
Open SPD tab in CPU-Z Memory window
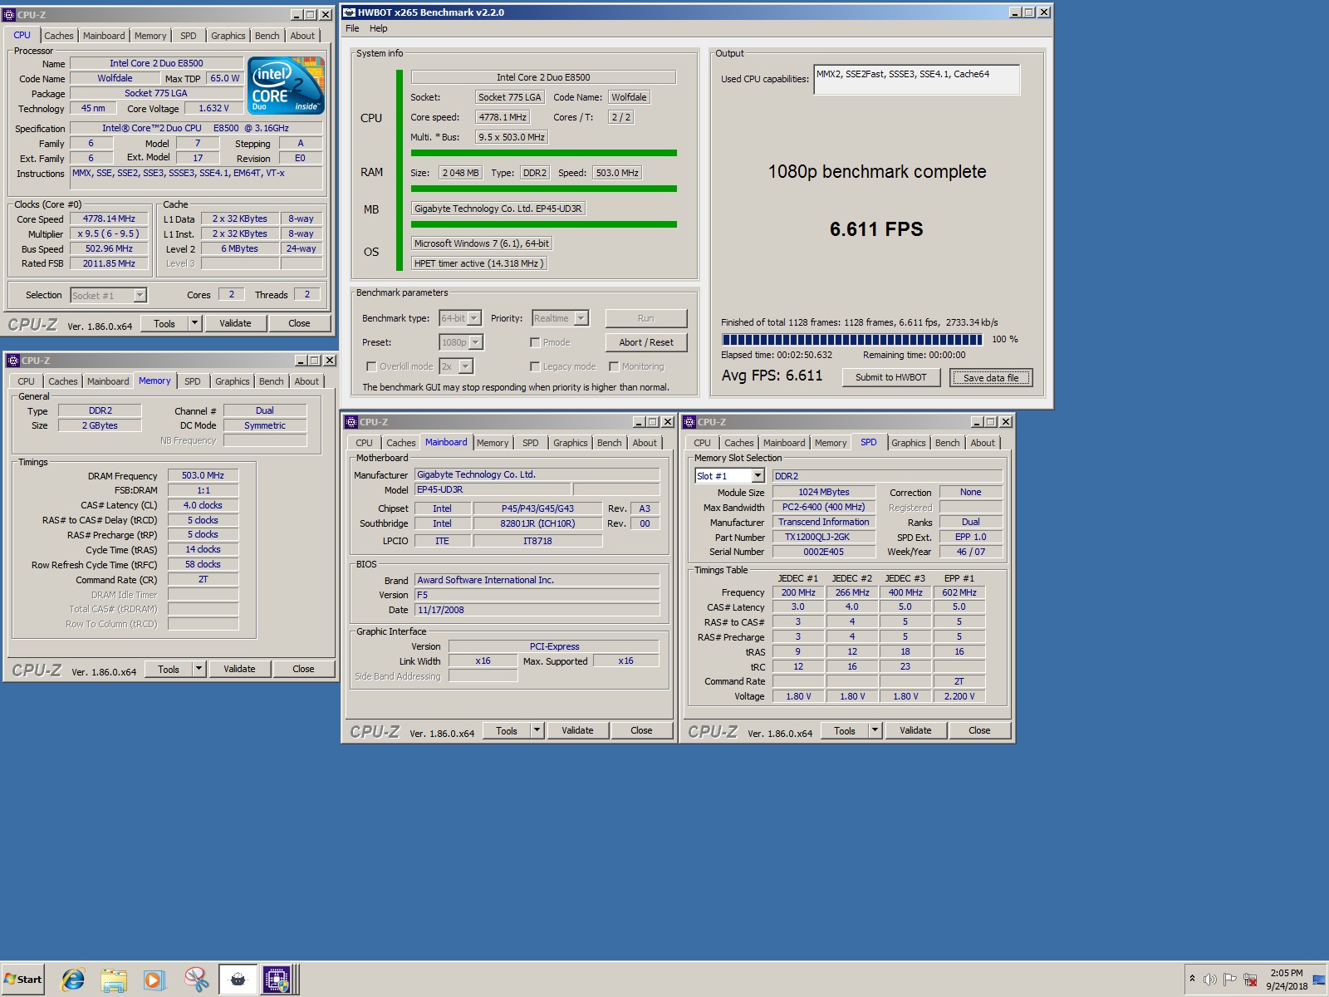[x=193, y=381]
